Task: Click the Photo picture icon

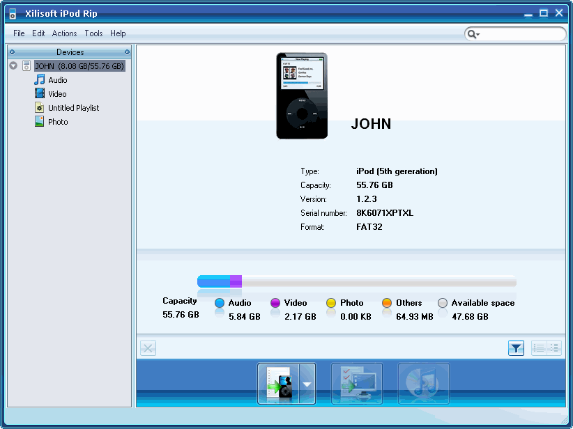Action: 40,121
